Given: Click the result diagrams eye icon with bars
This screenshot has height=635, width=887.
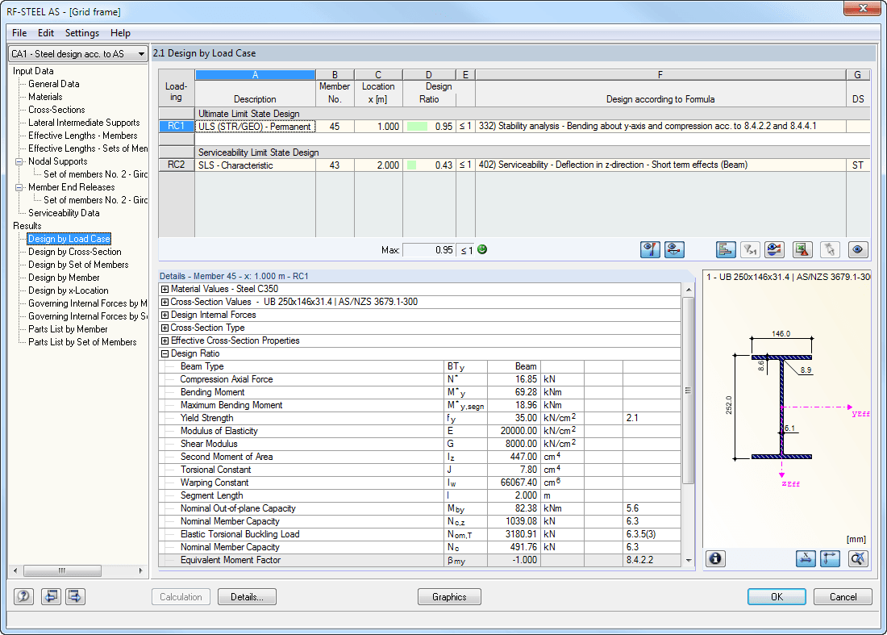Looking at the screenshot, I should pos(774,249).
